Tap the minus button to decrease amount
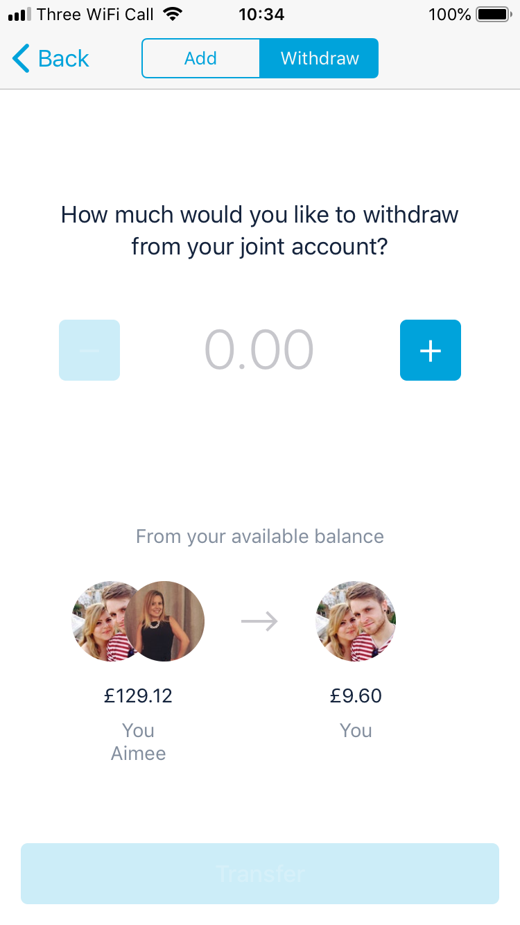The width and height of the screenshot is (520, 925). coord(89,350)
